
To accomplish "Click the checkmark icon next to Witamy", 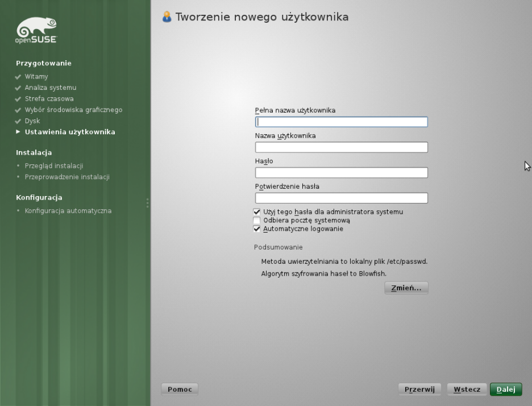I will pyautogui.click(x=19, y=76).
